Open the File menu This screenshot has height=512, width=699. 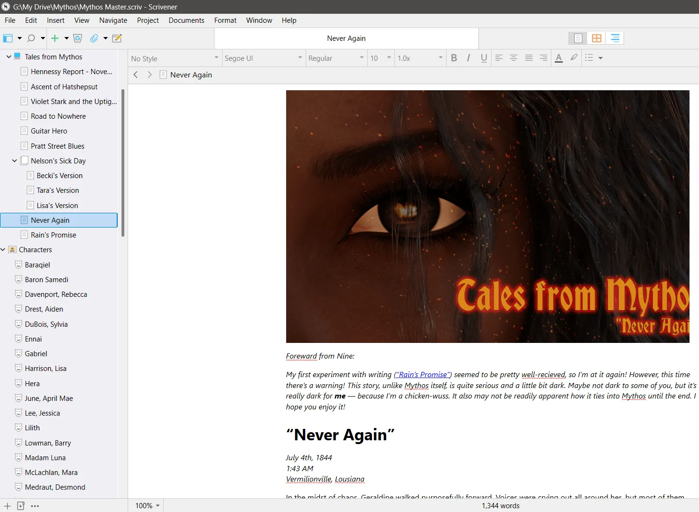click(10, 20)
